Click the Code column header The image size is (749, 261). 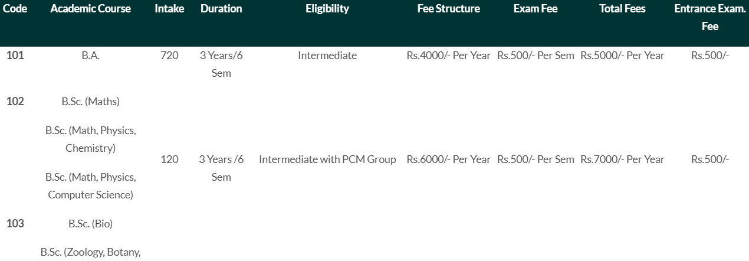pyautogui.click(x=15, y=9)
